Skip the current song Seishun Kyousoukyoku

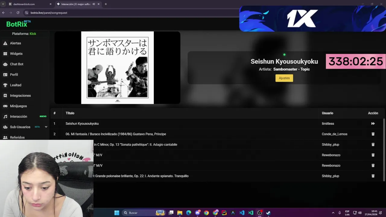[x=373, y=124]
